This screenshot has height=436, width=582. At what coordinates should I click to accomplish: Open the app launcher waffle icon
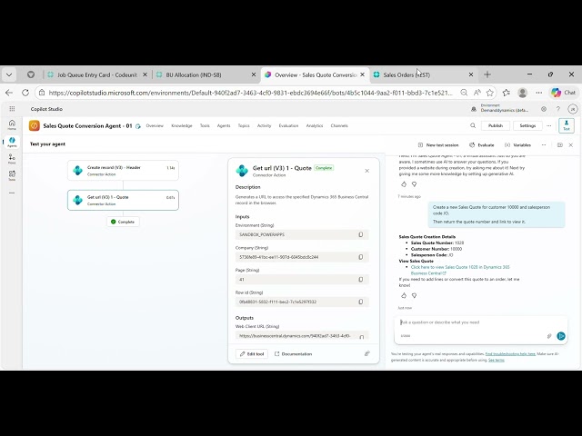12,109
